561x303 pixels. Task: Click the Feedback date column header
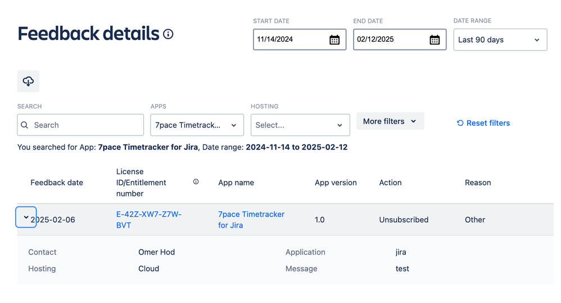(x=57, y=183)
